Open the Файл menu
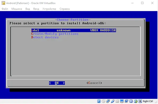This screenshot has height=104, width=158. (5, 9)
